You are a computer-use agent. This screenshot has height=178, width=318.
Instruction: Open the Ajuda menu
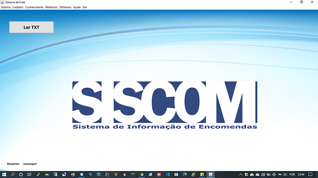pos(77,7)
